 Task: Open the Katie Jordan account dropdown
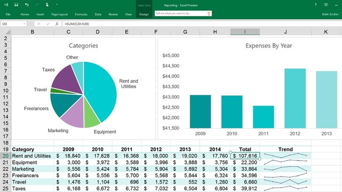331,14
